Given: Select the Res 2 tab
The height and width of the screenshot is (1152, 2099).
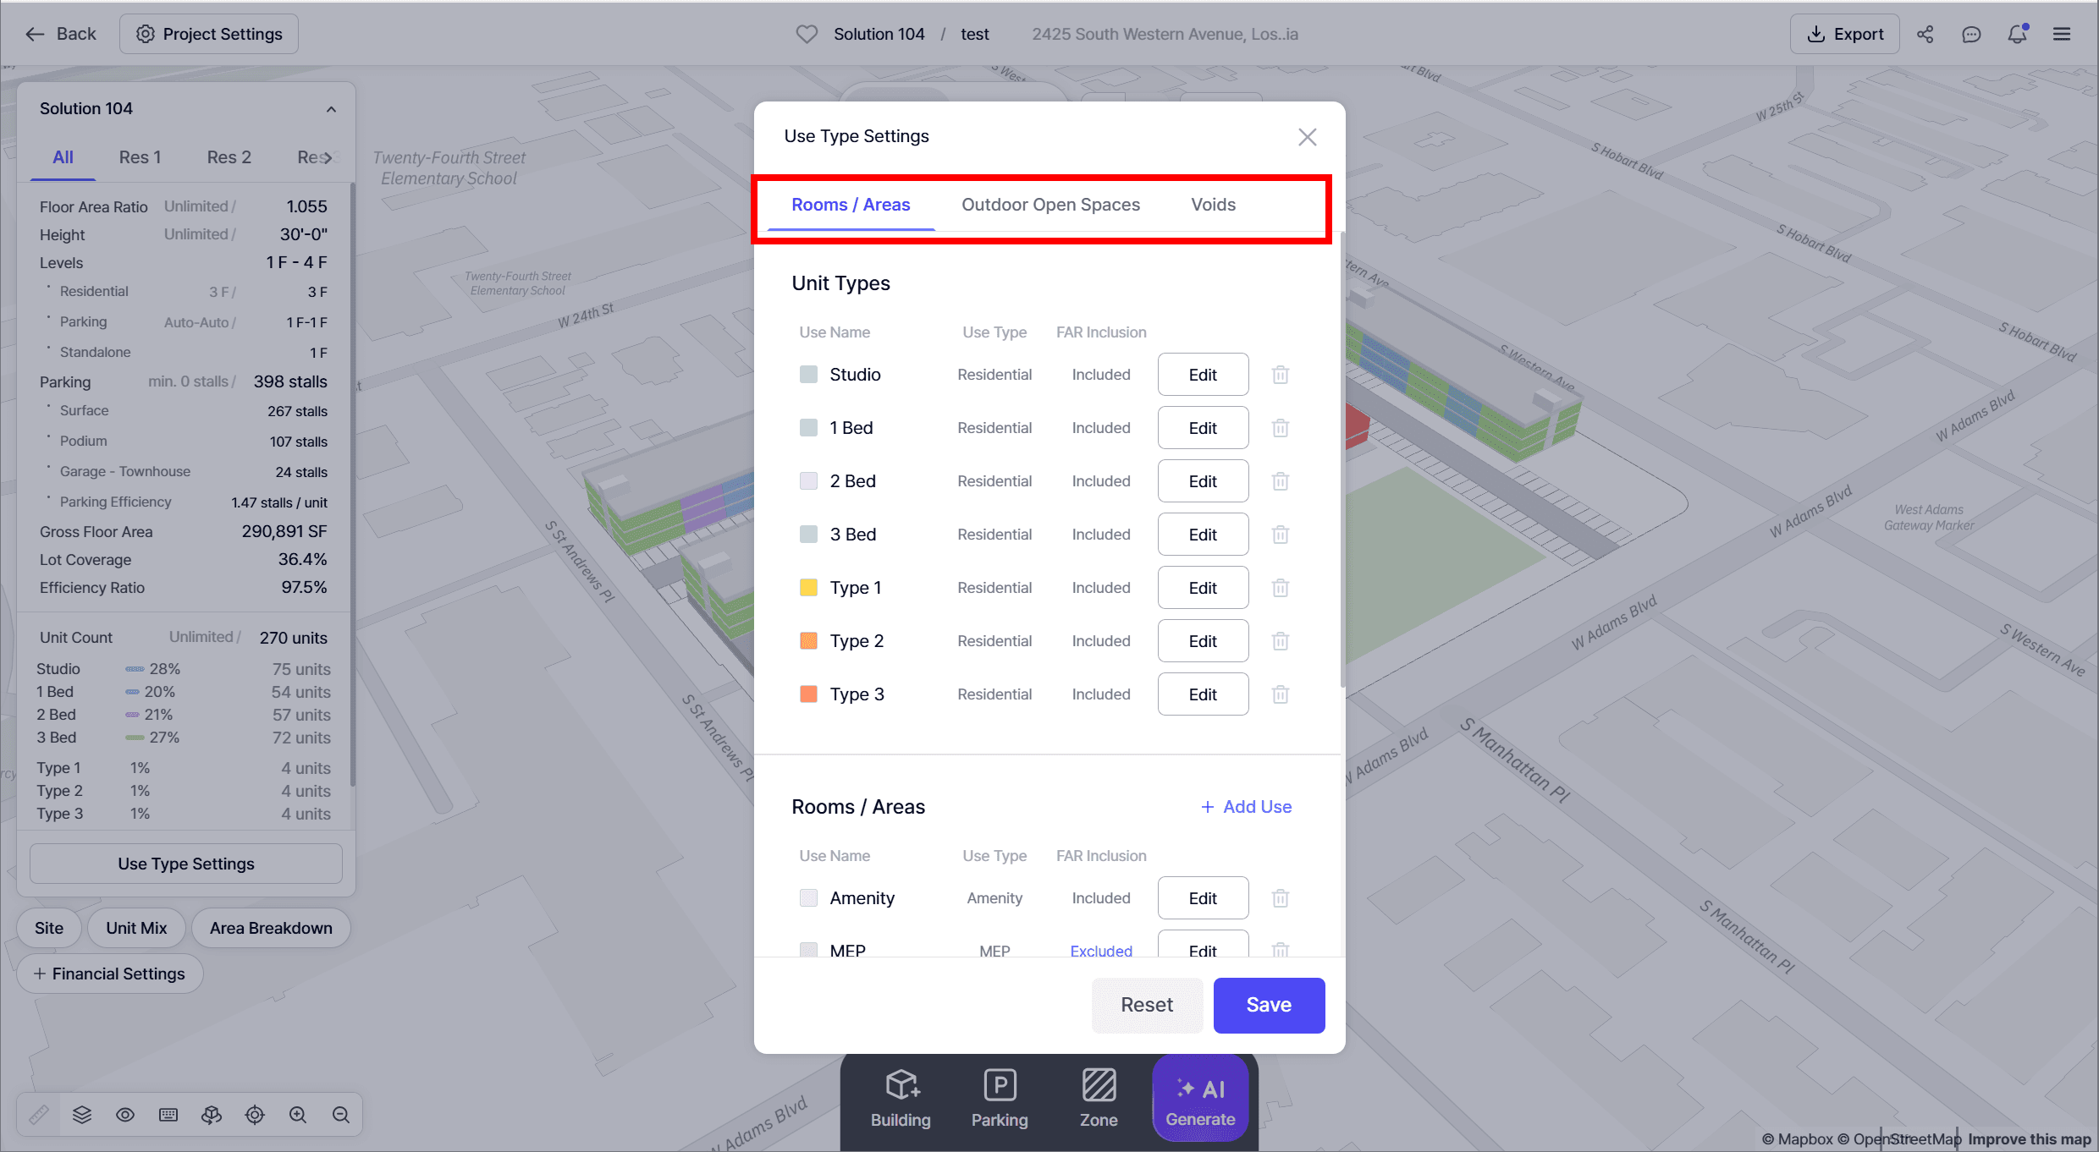Looking at the screenshot, I should (229, 157).
